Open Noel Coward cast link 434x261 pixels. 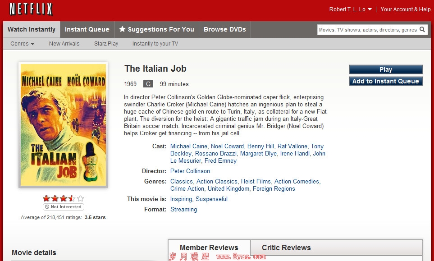[x=227, y=146]
